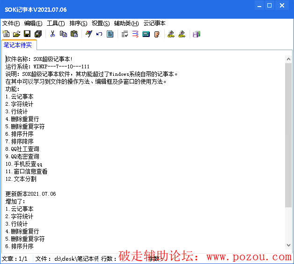This screenshot has width=294, height=264.
Task: Click the colorful flag pen icon
Action: pyautogui.click(x=88, y=34)
